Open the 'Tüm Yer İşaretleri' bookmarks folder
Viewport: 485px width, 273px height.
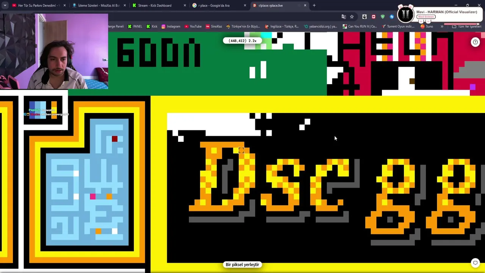click(467, 27)
